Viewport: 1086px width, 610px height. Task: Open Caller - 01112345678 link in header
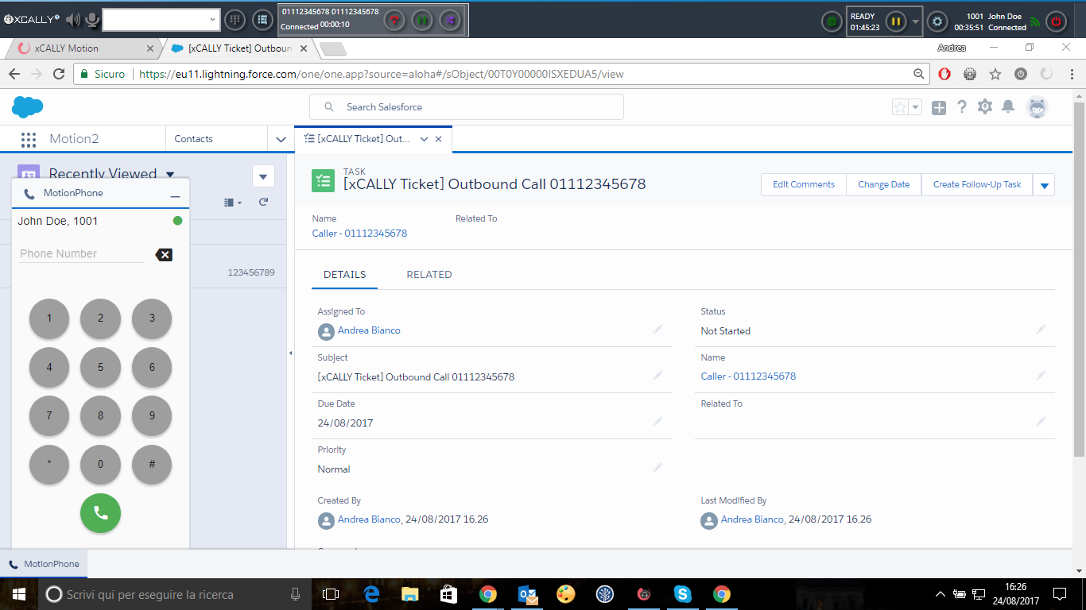(x=359, y=234)
